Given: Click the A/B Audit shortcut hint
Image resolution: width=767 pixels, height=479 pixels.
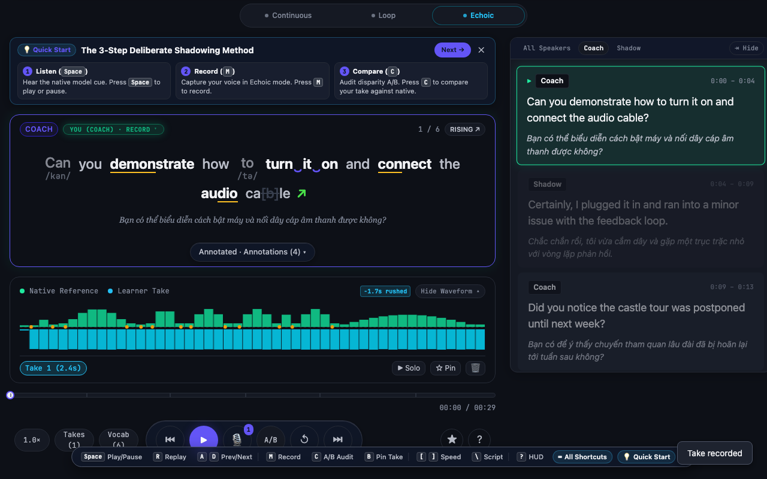Looking at the screenshot, I should 333,457.
